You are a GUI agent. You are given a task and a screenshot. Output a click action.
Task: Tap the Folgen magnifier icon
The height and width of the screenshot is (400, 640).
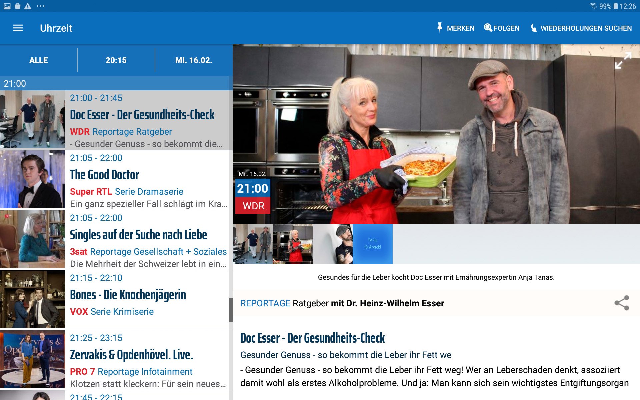click(488, 28)
